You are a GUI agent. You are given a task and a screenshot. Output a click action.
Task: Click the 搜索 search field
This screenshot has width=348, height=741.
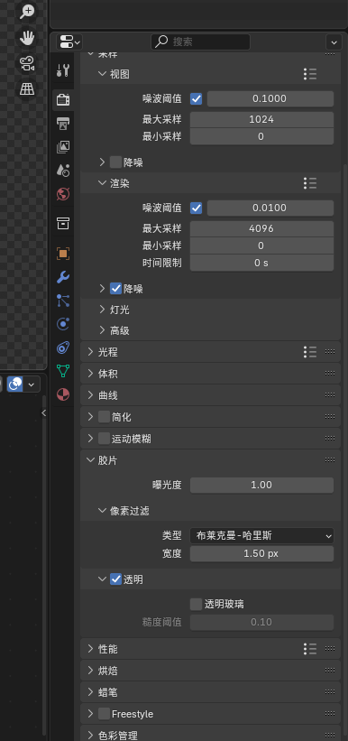pos(200,42)
